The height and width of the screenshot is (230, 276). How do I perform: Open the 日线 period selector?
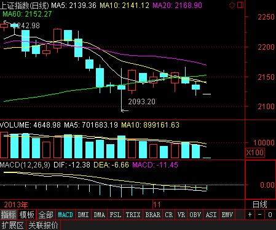260,204
